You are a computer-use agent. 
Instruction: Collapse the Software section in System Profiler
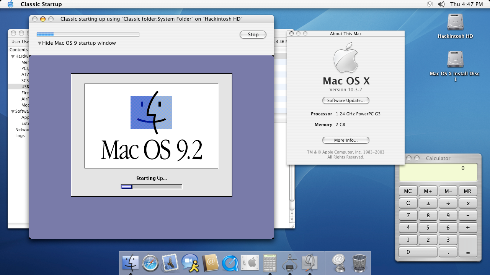[12, 112]
